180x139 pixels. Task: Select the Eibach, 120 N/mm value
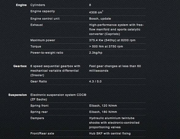tap(103, 106)
